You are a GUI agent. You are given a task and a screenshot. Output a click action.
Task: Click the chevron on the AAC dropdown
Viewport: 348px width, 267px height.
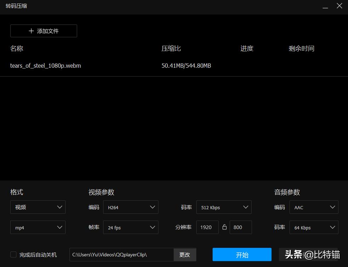tap(332, 207)
